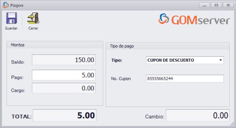Click the Cambio field showing 0.00
The width and height of the screenshot is (236, 128).
(198, 115)
